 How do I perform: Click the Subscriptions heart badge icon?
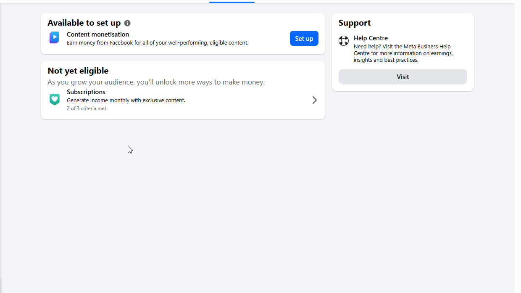click(x=54, y=100)
